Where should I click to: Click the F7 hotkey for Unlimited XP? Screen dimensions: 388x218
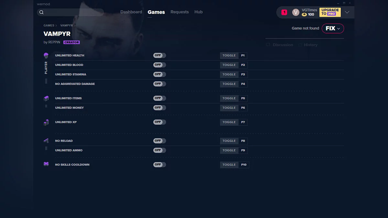click(x=243, y=122)
